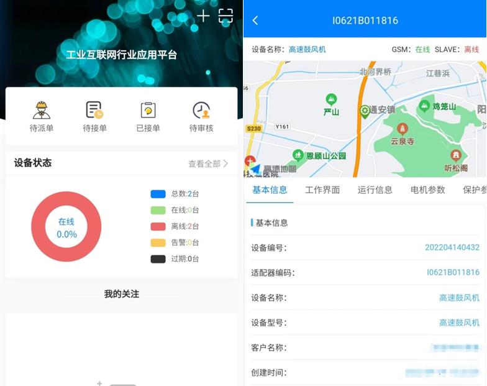The image size is (487, 386).
Task: Click the 高速鼓风机 device name in header
Action: coord(307,49)
